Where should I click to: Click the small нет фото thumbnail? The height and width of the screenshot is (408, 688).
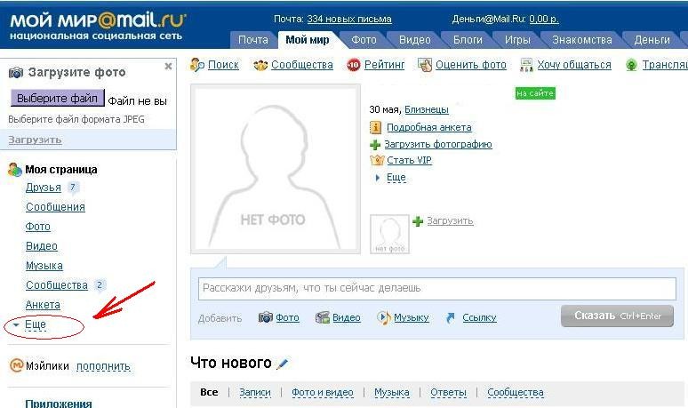point(389,235)
